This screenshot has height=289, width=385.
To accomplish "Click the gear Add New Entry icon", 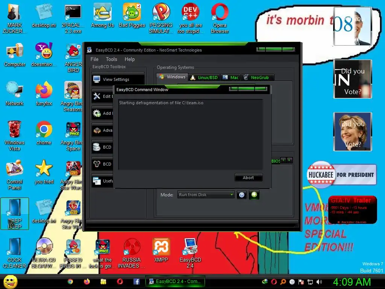I will (97, 113).
